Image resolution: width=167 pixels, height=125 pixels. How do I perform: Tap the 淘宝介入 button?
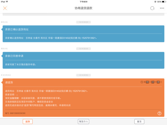pos(83,122)
